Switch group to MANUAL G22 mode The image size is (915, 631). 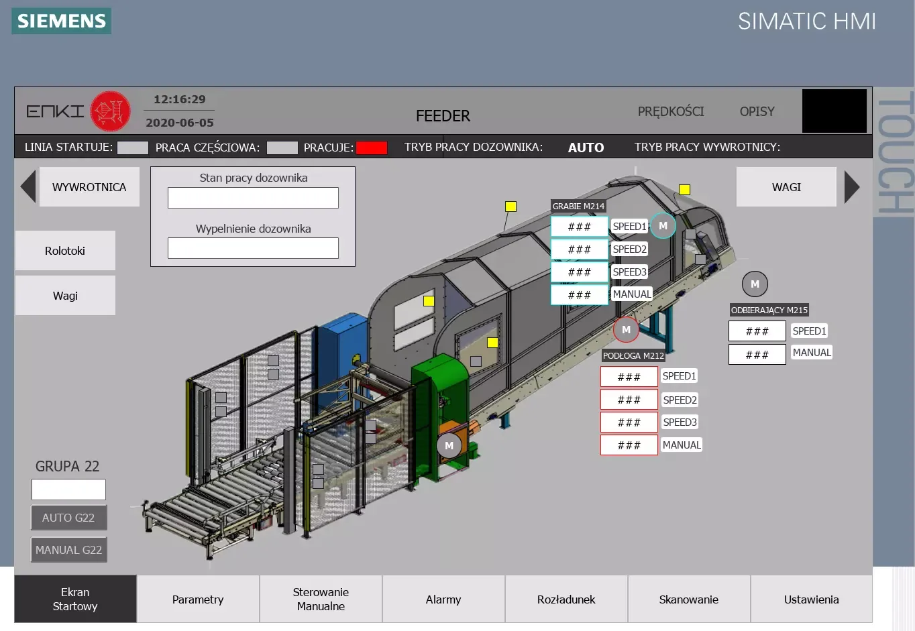[x=68, y=550]
